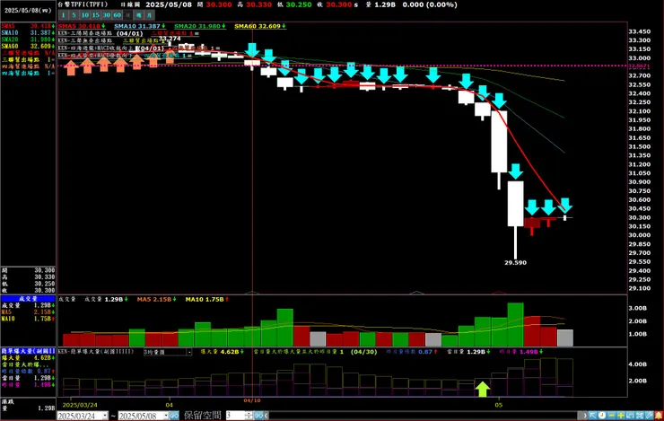Image resolution: width=664 pixels, height=421 pixels.
Task: Select the monthly 月 timeframe button
Action: click(149, 15)
